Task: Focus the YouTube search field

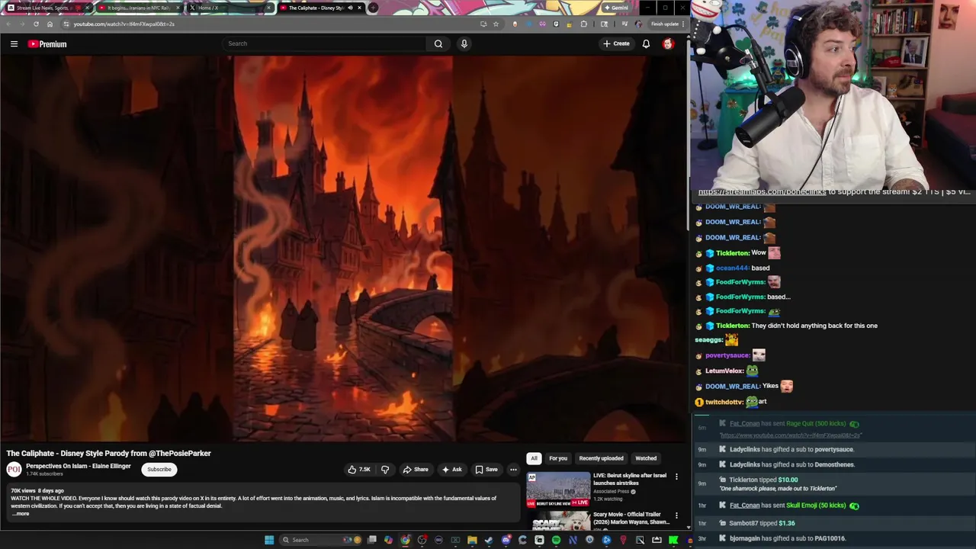Action: [324, 43]
